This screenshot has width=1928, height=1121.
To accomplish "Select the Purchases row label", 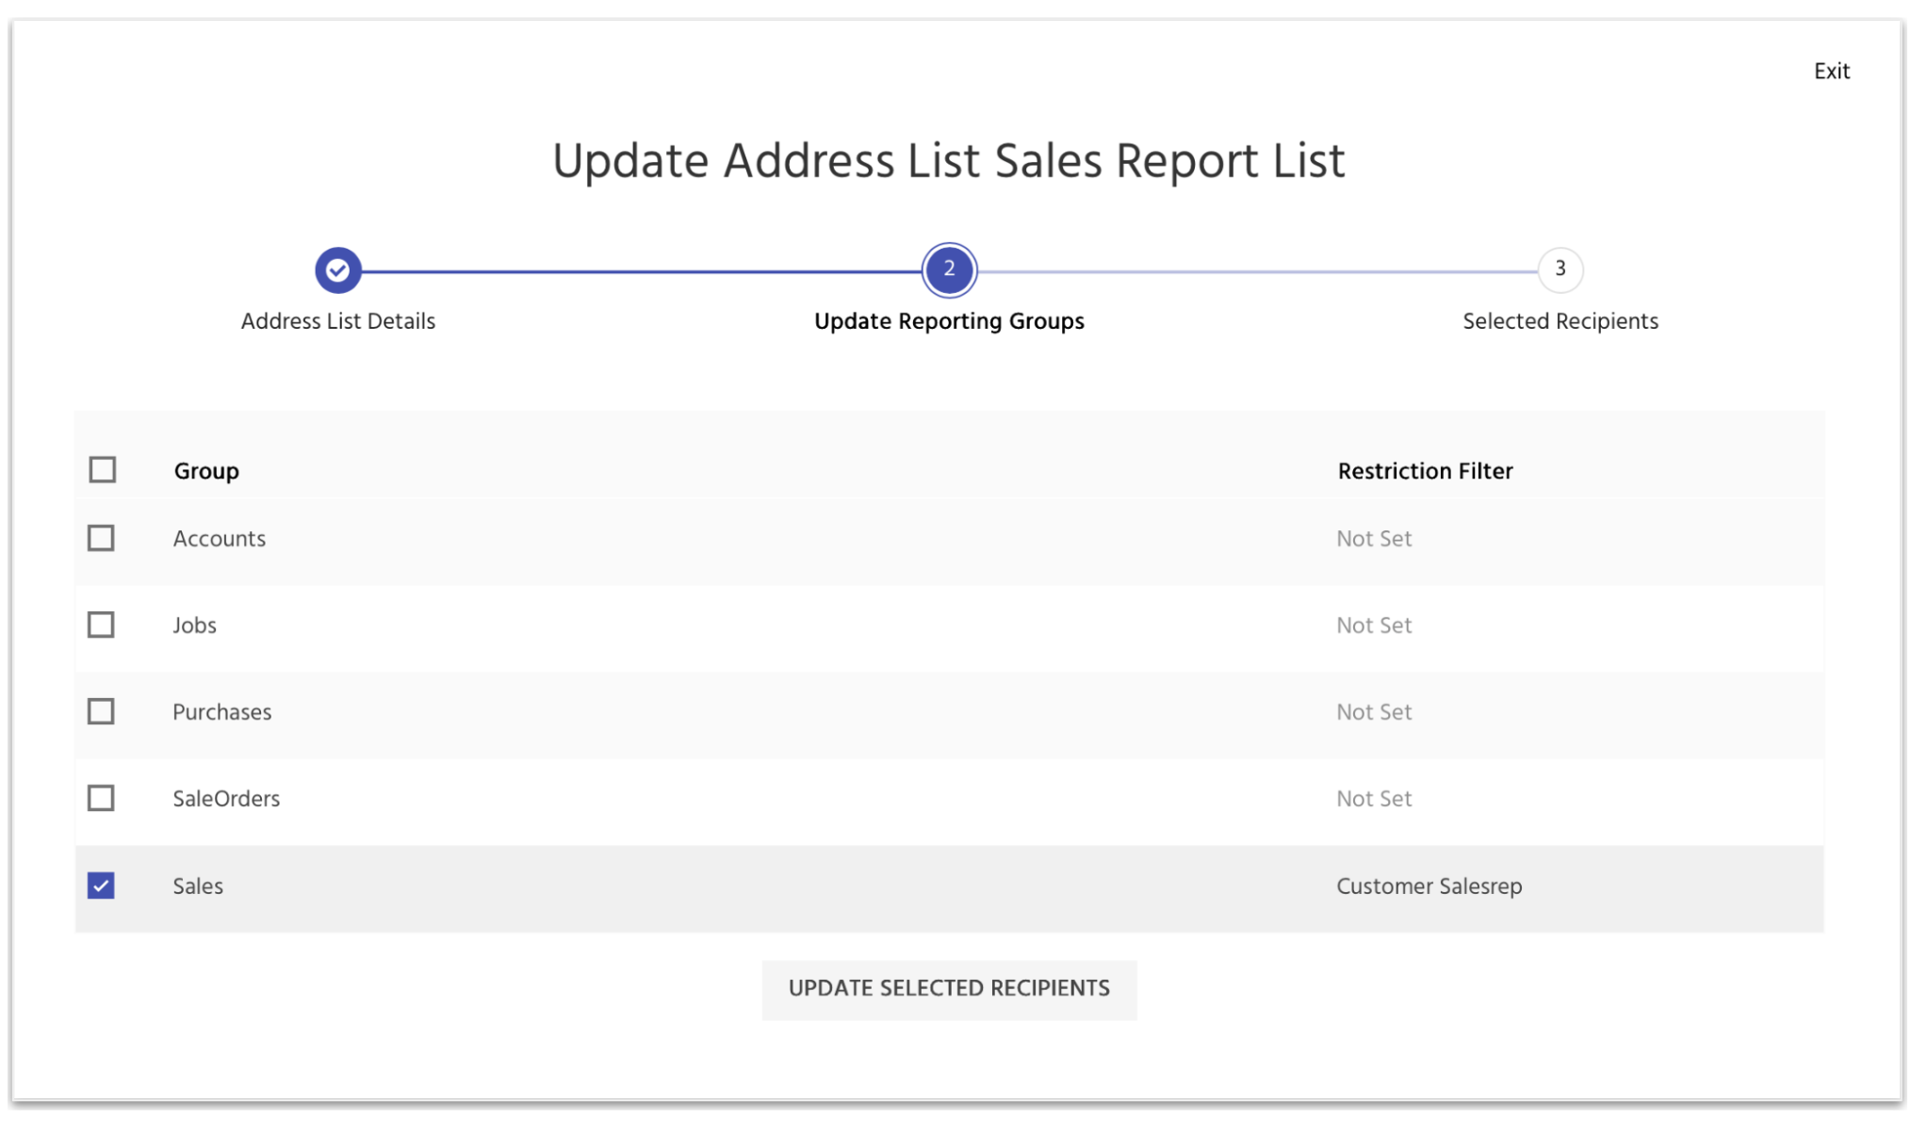I will pyautogui.click(x=221, y=712).
